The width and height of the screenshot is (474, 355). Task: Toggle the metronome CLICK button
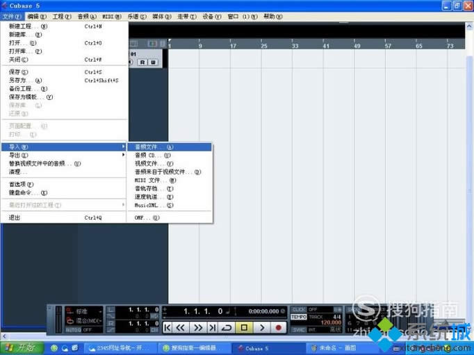click(x=299, y=309)
